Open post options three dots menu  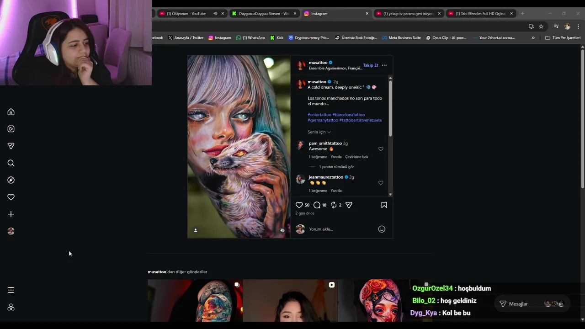click(x=384, y=65)
